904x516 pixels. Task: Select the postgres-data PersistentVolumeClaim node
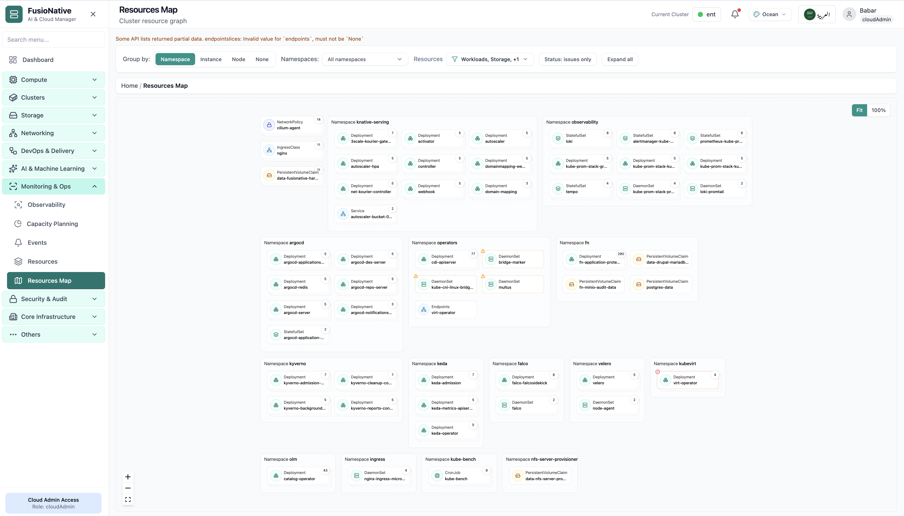(x=661, y=284)
